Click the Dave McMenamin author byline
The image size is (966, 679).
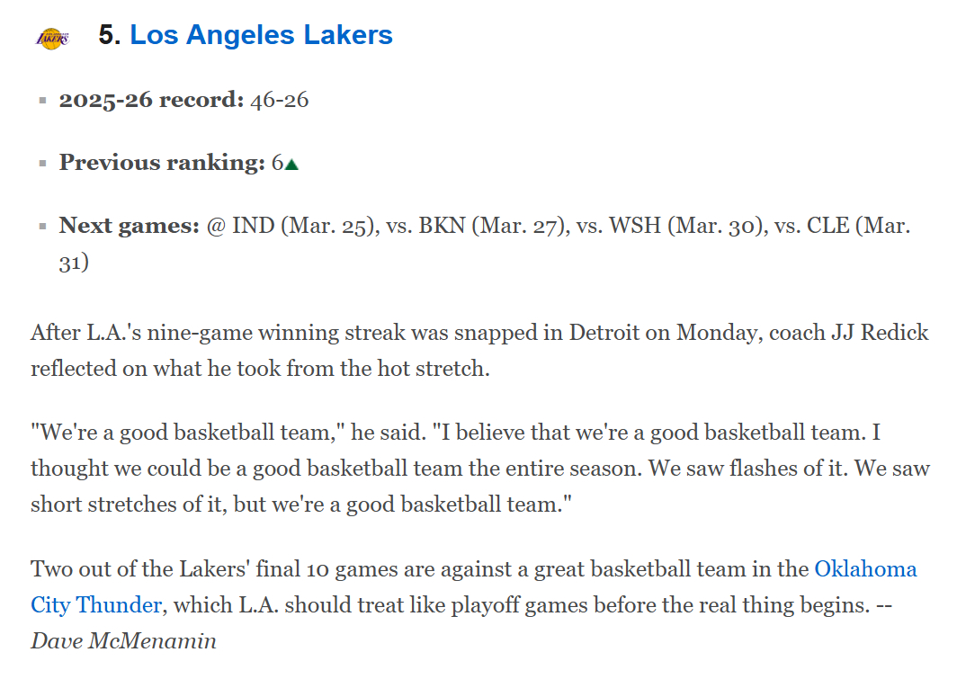(124, 641)
